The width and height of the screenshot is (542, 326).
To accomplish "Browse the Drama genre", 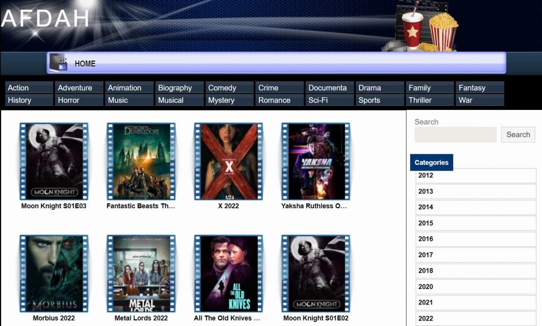I will [x=380, y=88].
